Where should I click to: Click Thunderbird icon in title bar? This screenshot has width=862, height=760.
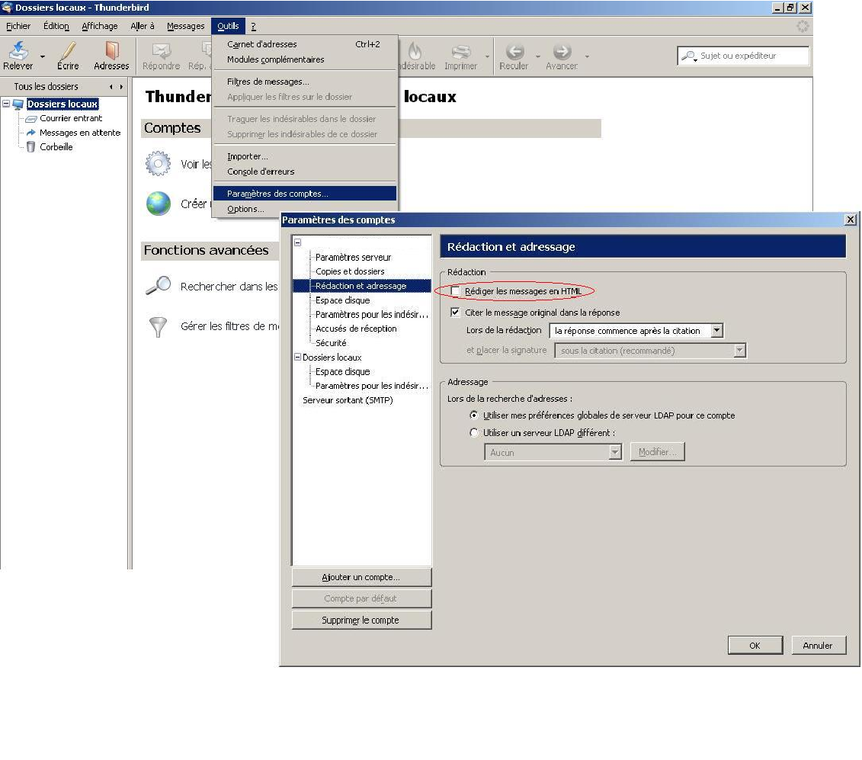(7, 8)
